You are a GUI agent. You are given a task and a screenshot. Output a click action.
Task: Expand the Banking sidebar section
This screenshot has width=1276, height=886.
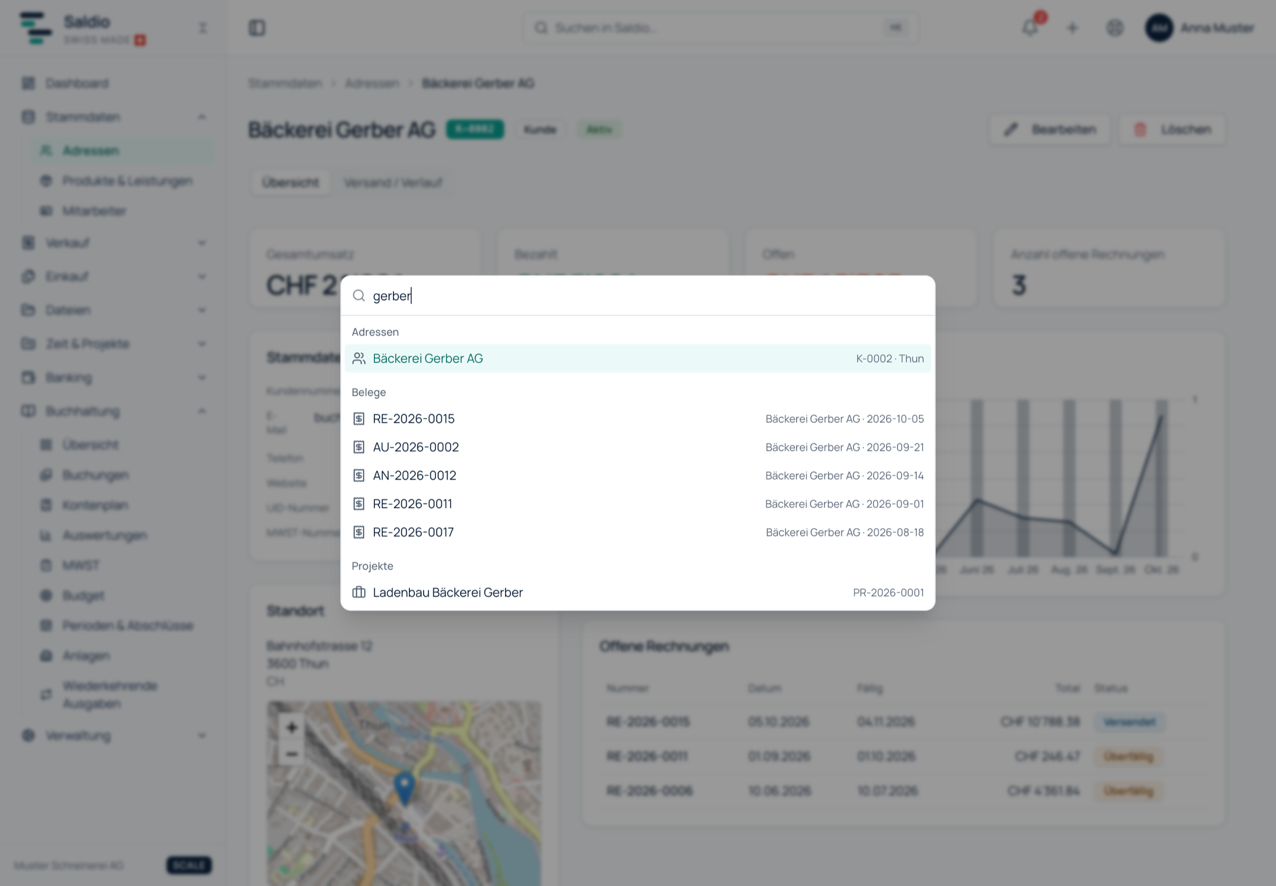pyautogui.click(x=114, y=378)
